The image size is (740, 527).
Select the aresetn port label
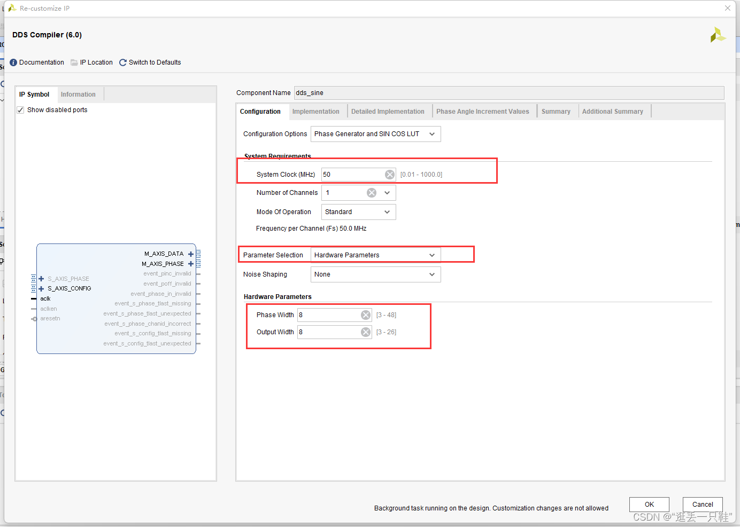(50, 318)
